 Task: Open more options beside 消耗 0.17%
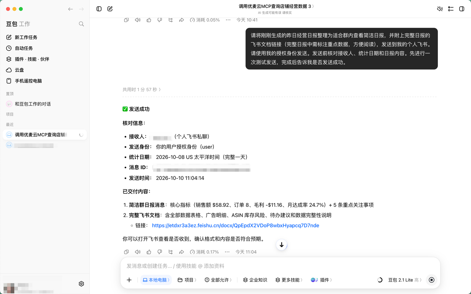point(227,252)
